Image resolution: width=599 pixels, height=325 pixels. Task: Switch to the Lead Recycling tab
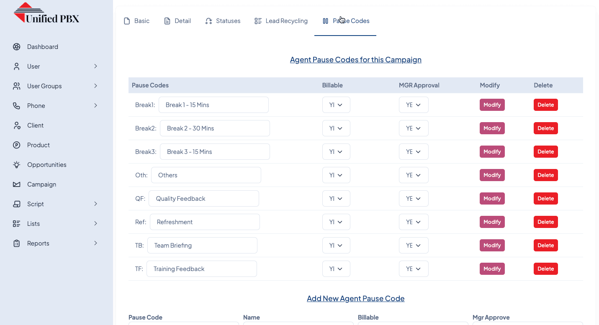[x=281, y=21]
